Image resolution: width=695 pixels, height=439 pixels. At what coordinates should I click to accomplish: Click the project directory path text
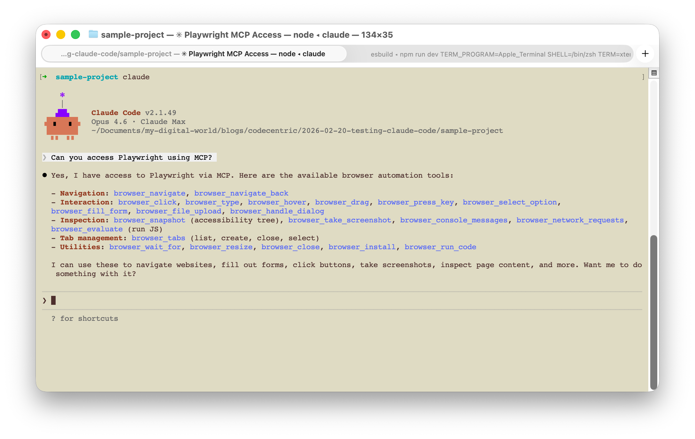click(x=297, y=131)
